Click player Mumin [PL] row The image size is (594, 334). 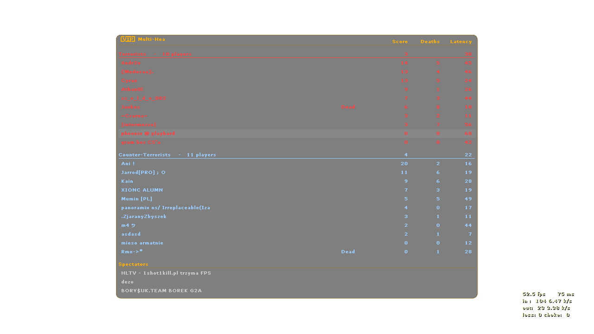click(x=136, y=199)
